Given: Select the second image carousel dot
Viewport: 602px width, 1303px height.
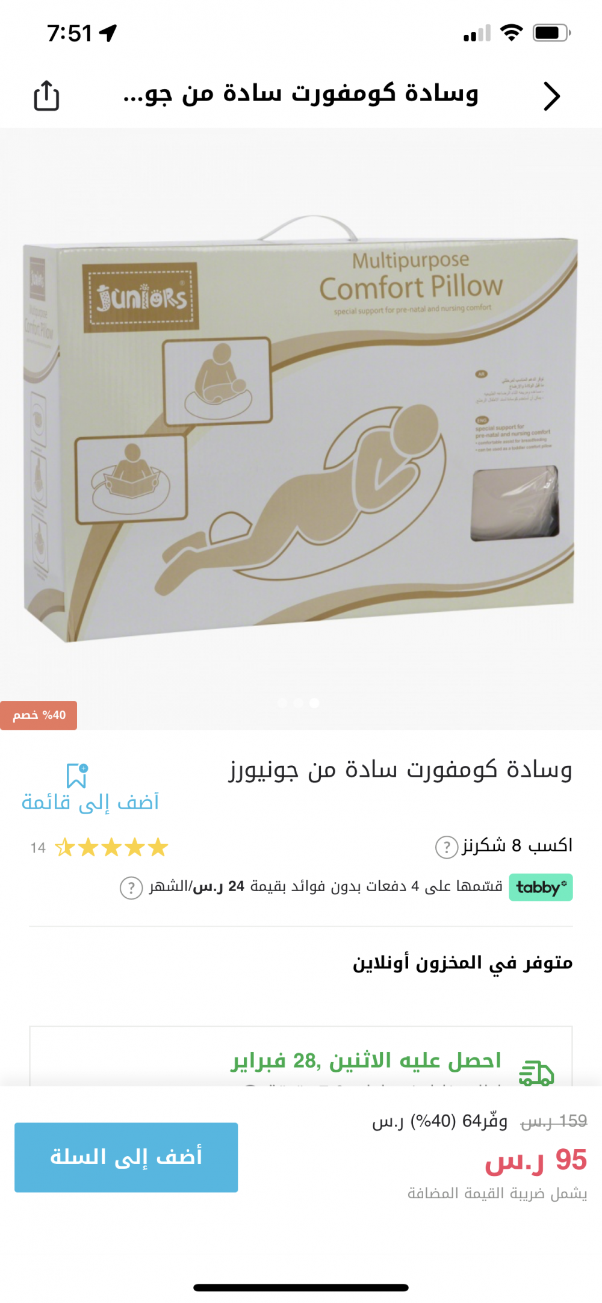Looking at the screenshot, I should (x=298, y=703).
